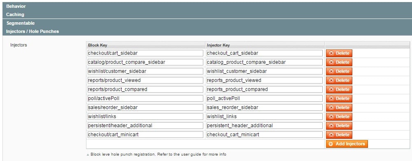
Task: Click the x icon on wishlist/links Delete
Action: [331, 117]
